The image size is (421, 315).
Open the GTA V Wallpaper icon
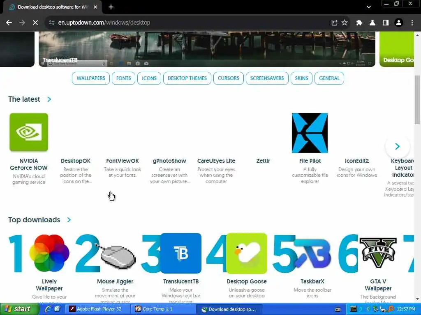(378, 253)
